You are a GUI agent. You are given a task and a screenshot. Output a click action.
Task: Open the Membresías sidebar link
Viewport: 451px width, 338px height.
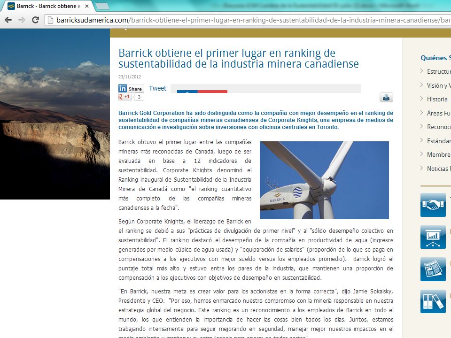pyautogui.click(x=439, y=154)
